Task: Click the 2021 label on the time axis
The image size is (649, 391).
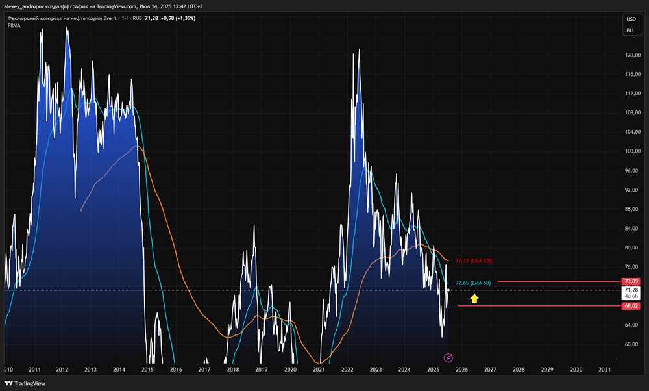Action: [x=319, y=370]
